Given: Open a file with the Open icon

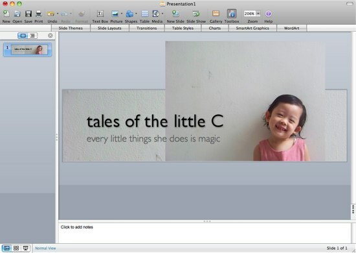Looking at the screenshot, I should (x=17, y=14).
